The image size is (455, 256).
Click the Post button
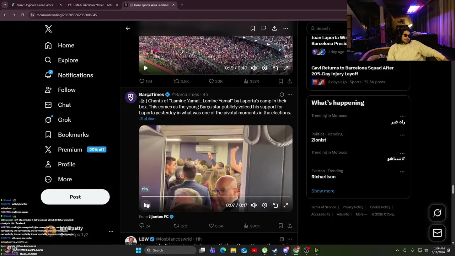coord(75,197)
